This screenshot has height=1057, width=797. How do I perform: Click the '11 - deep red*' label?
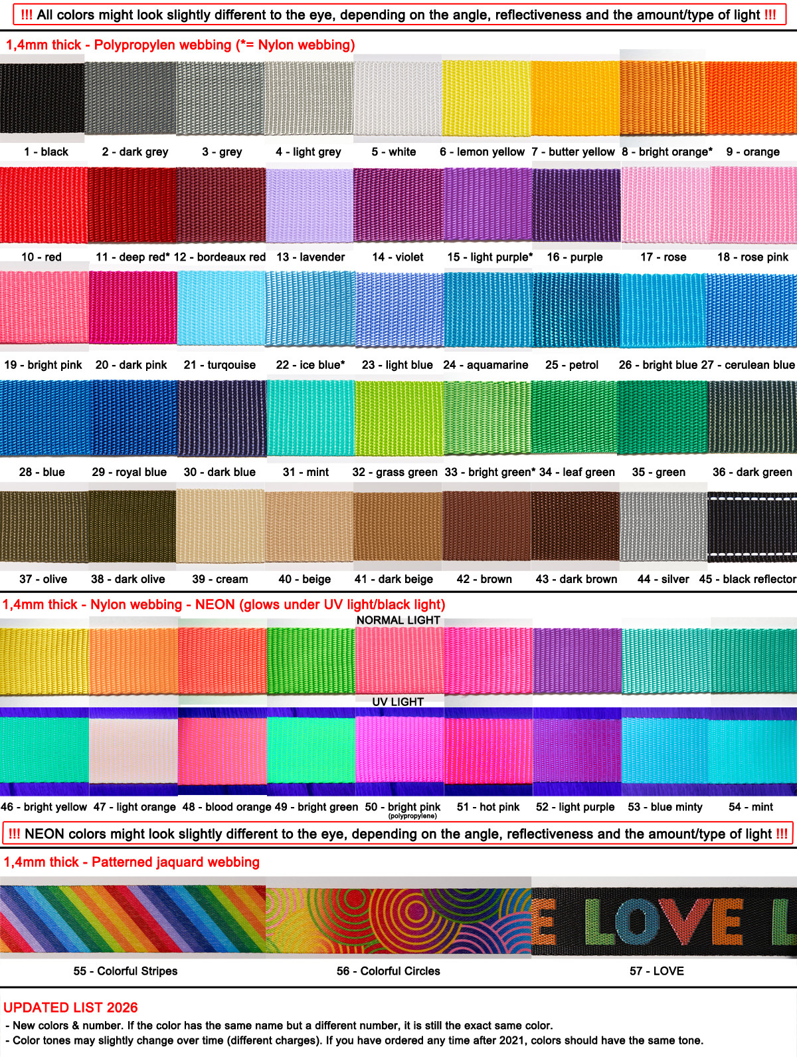(132, 257)
